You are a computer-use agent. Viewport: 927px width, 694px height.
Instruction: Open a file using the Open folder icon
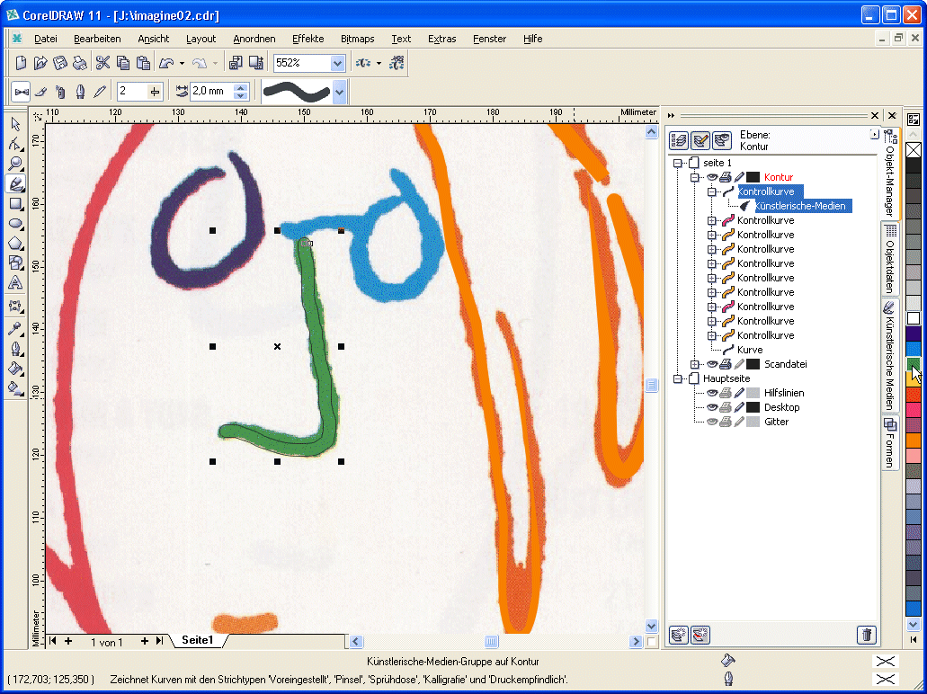click(x=40, y=63)
